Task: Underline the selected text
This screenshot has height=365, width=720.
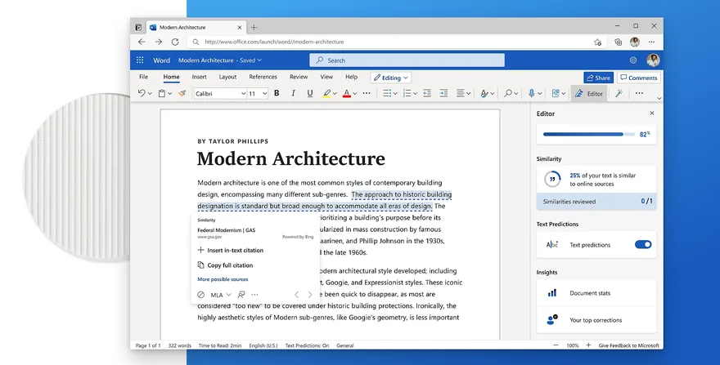Action: 309,94
